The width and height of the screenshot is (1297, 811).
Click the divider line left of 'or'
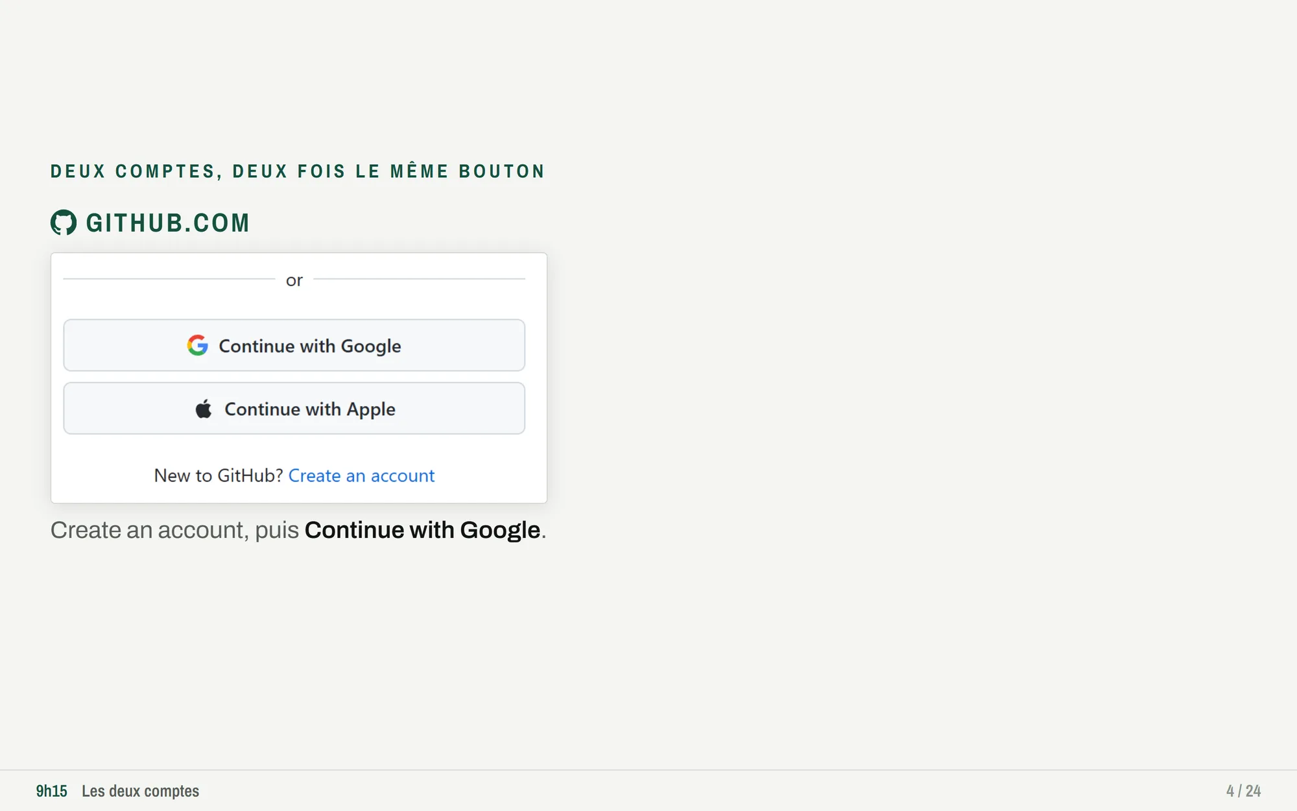pyautogui.click(x=169, y=279)
